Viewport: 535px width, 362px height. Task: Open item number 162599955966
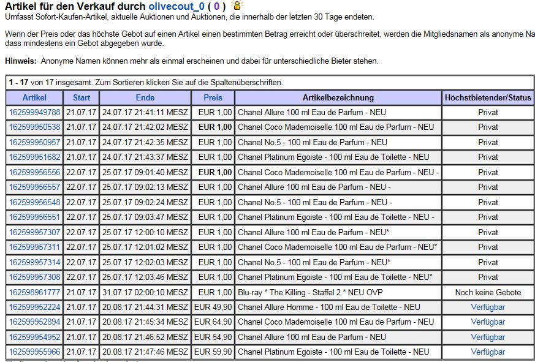click(34, 352)
